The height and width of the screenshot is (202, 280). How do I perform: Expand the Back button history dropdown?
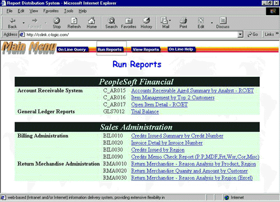[x=24, y=23]
